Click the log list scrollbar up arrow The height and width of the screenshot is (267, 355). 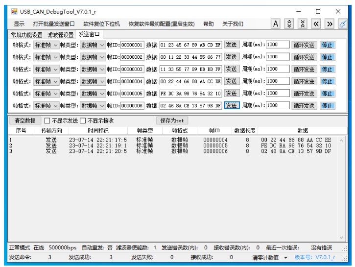pos(341,141)
